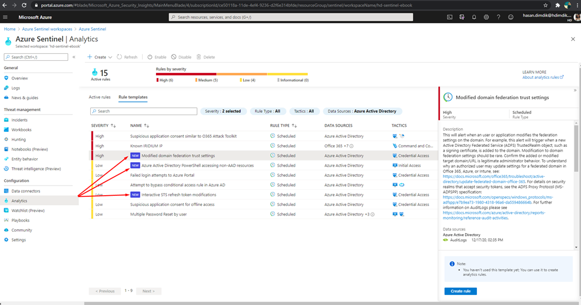Click Create rule button
This screenshot has width=581, height=305.
click(461, 291)
